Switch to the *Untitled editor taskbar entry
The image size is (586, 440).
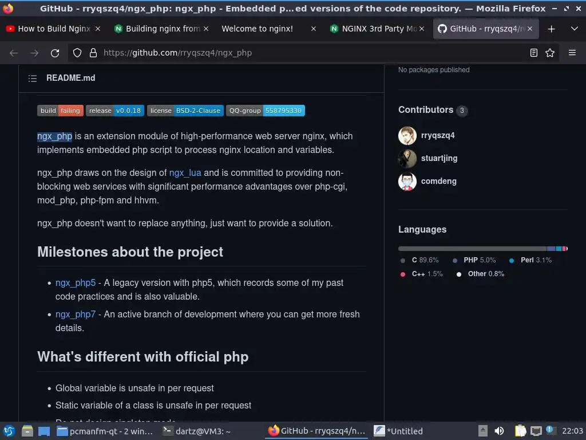399,431
